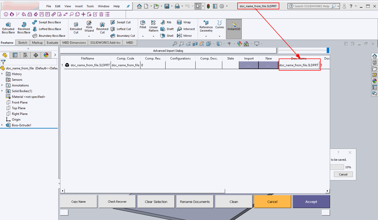Select the Fillet tool
This screenshot has height=220, width=378.
click(143, 25)
